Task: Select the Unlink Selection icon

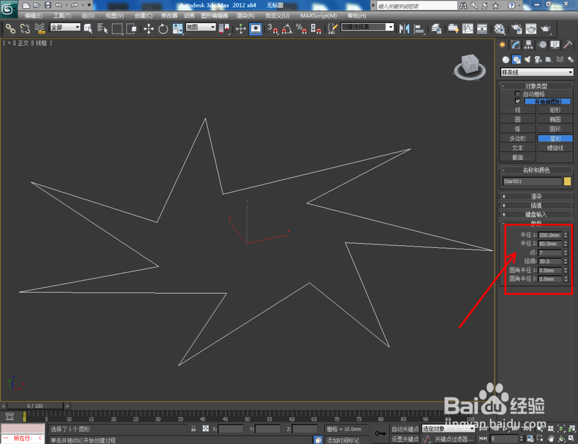Action: click(x=25, y=28)
